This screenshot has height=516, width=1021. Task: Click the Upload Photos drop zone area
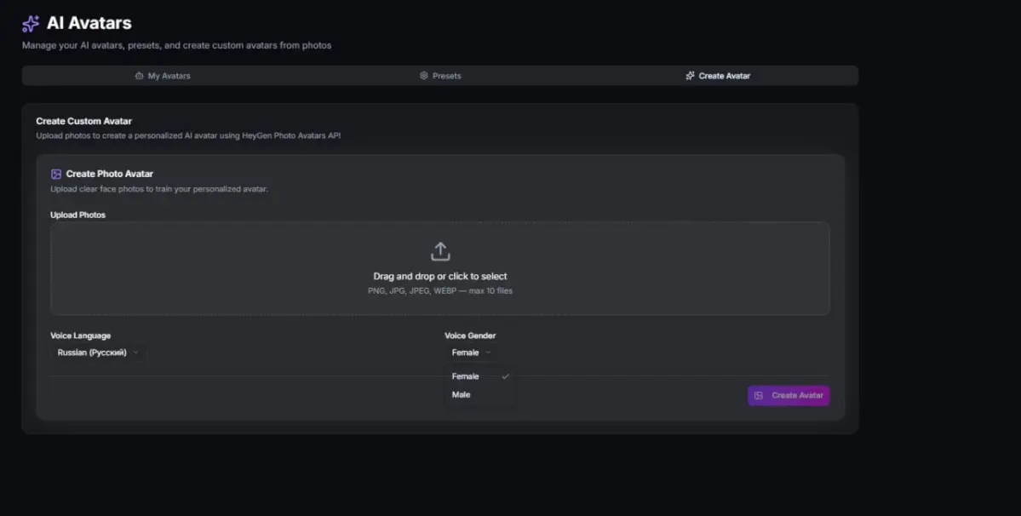(x=440, y=269)
